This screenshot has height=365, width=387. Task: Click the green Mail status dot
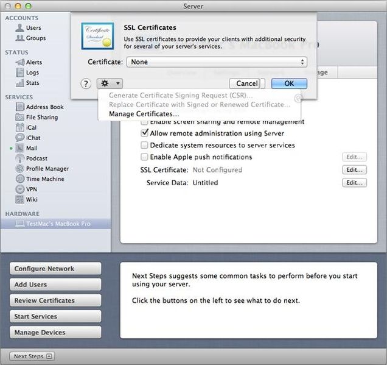click(11, 148)
